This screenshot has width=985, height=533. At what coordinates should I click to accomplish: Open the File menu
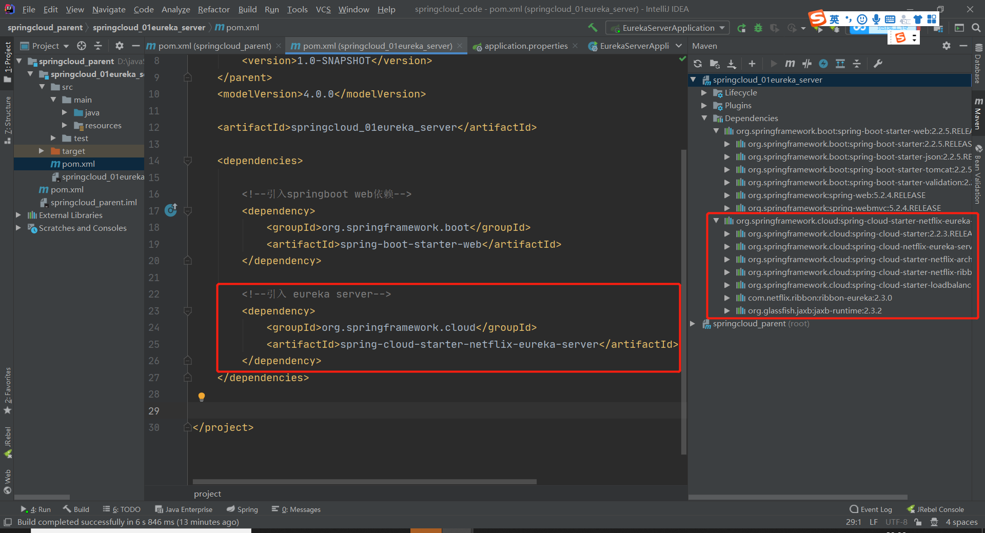[29, 9]
